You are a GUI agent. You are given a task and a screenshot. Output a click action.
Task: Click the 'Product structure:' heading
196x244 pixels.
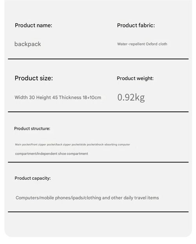coord(32,129)
